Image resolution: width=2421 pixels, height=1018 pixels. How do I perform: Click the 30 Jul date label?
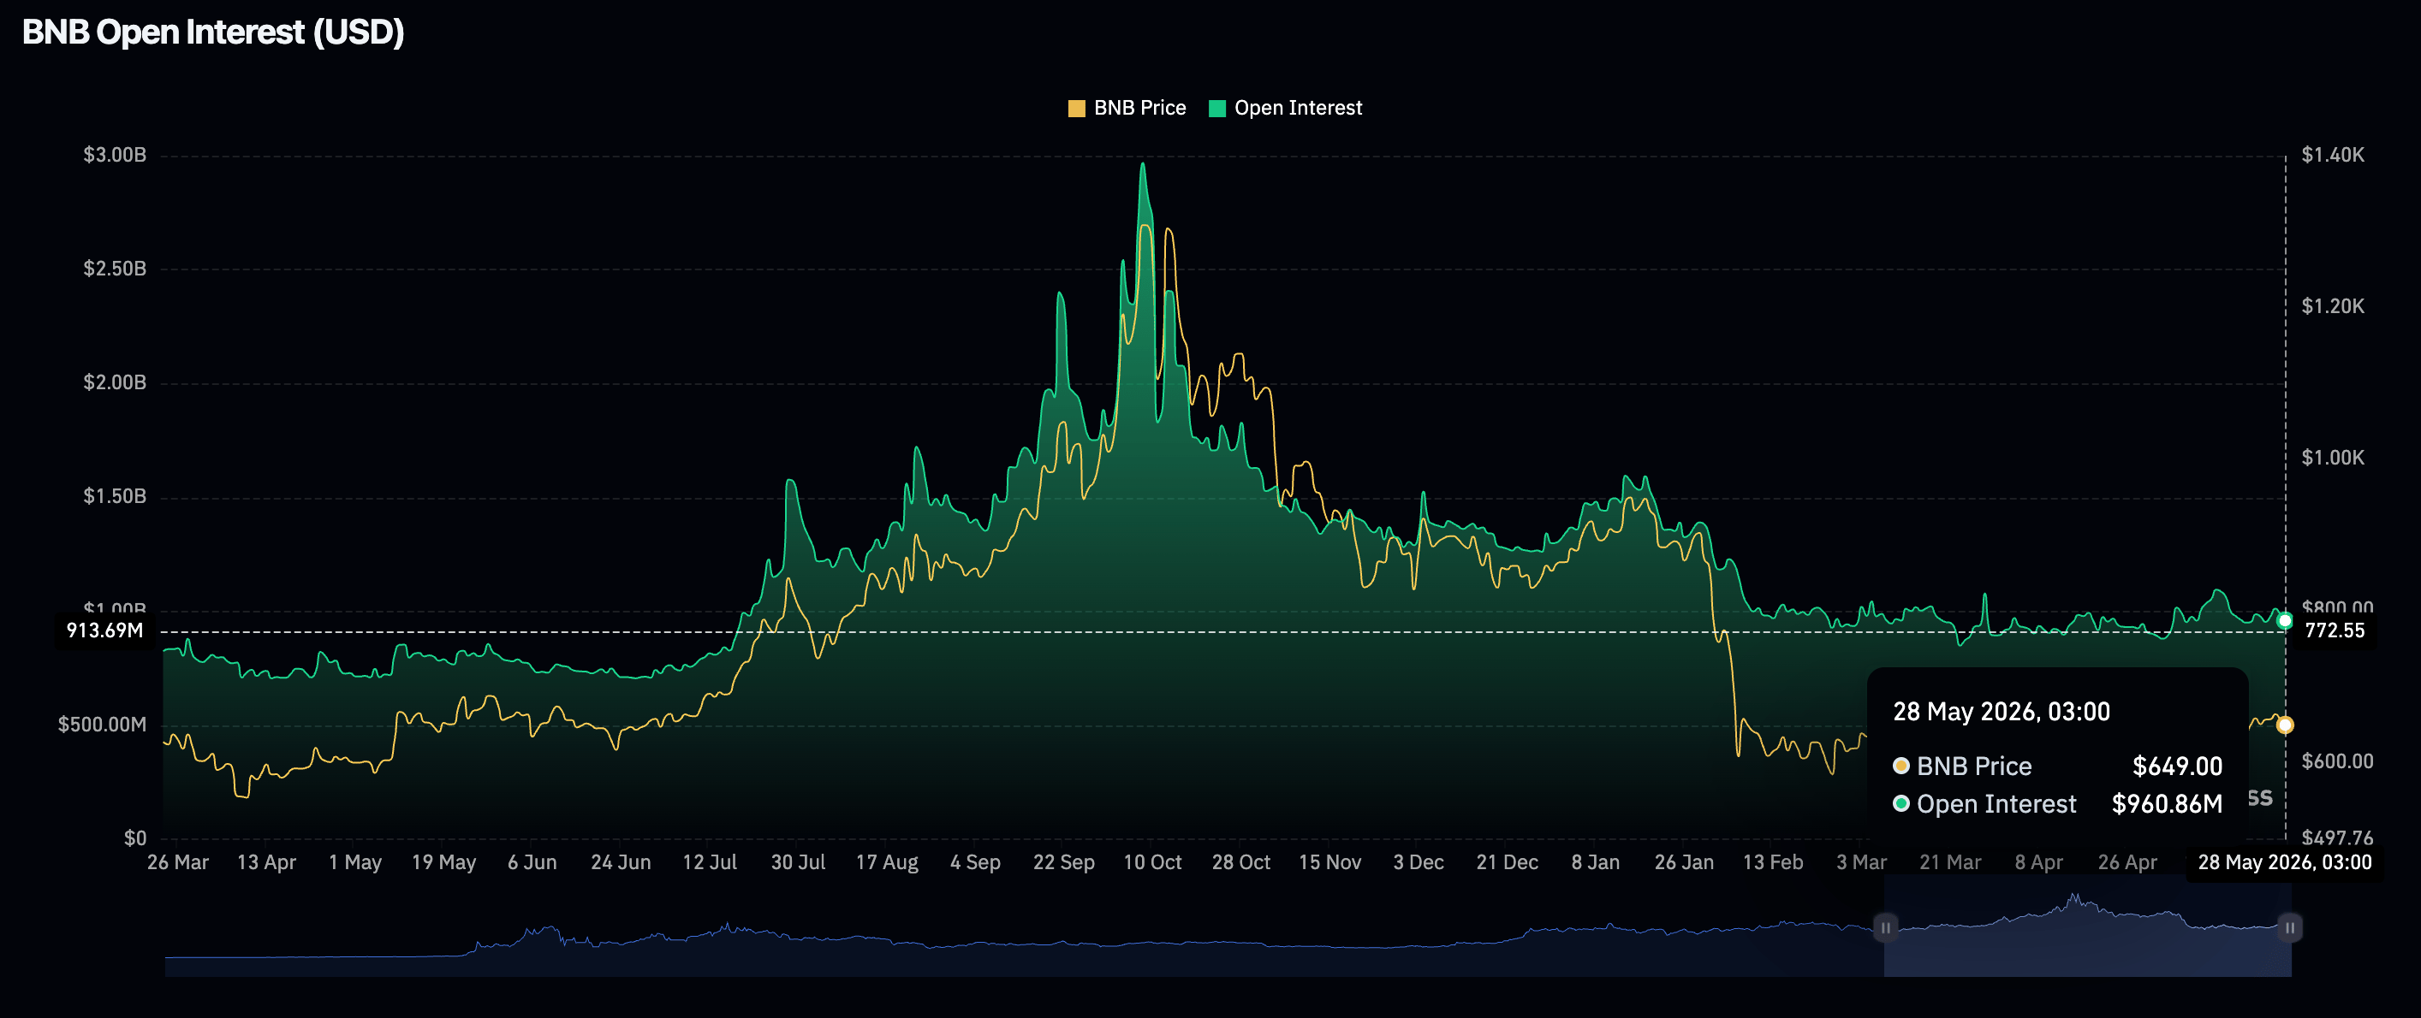[x=798, y=862]
